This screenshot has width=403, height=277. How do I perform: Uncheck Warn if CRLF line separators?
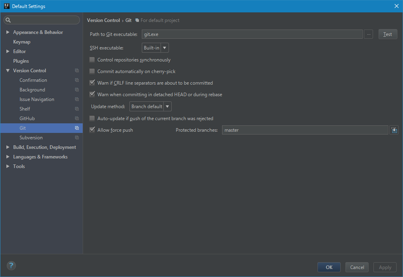[x=92, y=83]
